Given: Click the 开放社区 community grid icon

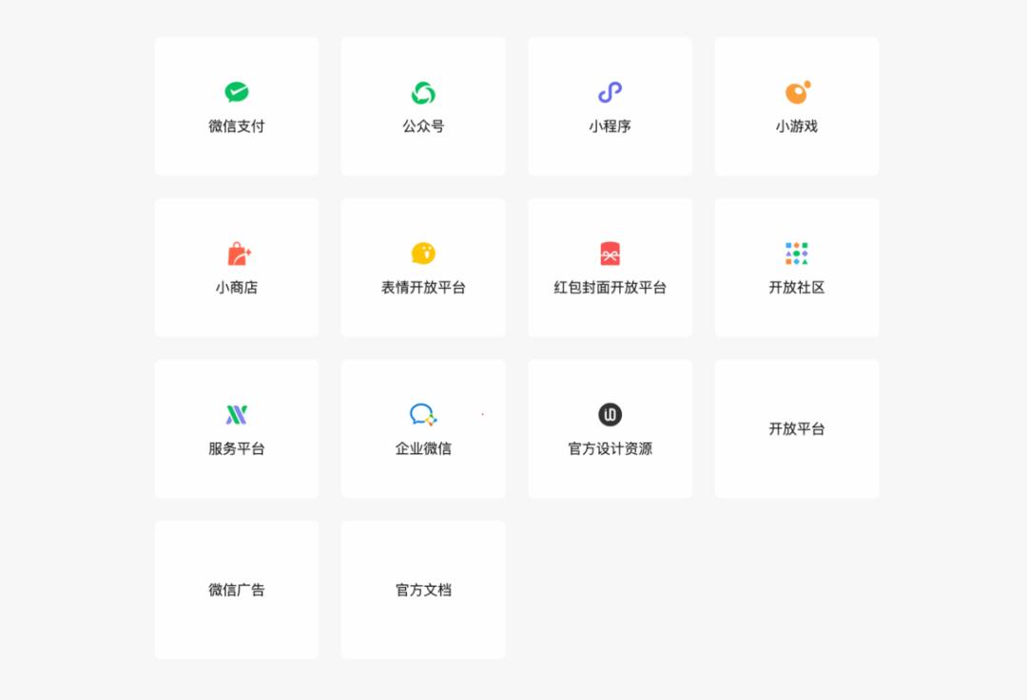Looking at the screenshot, I should point(796,254).
